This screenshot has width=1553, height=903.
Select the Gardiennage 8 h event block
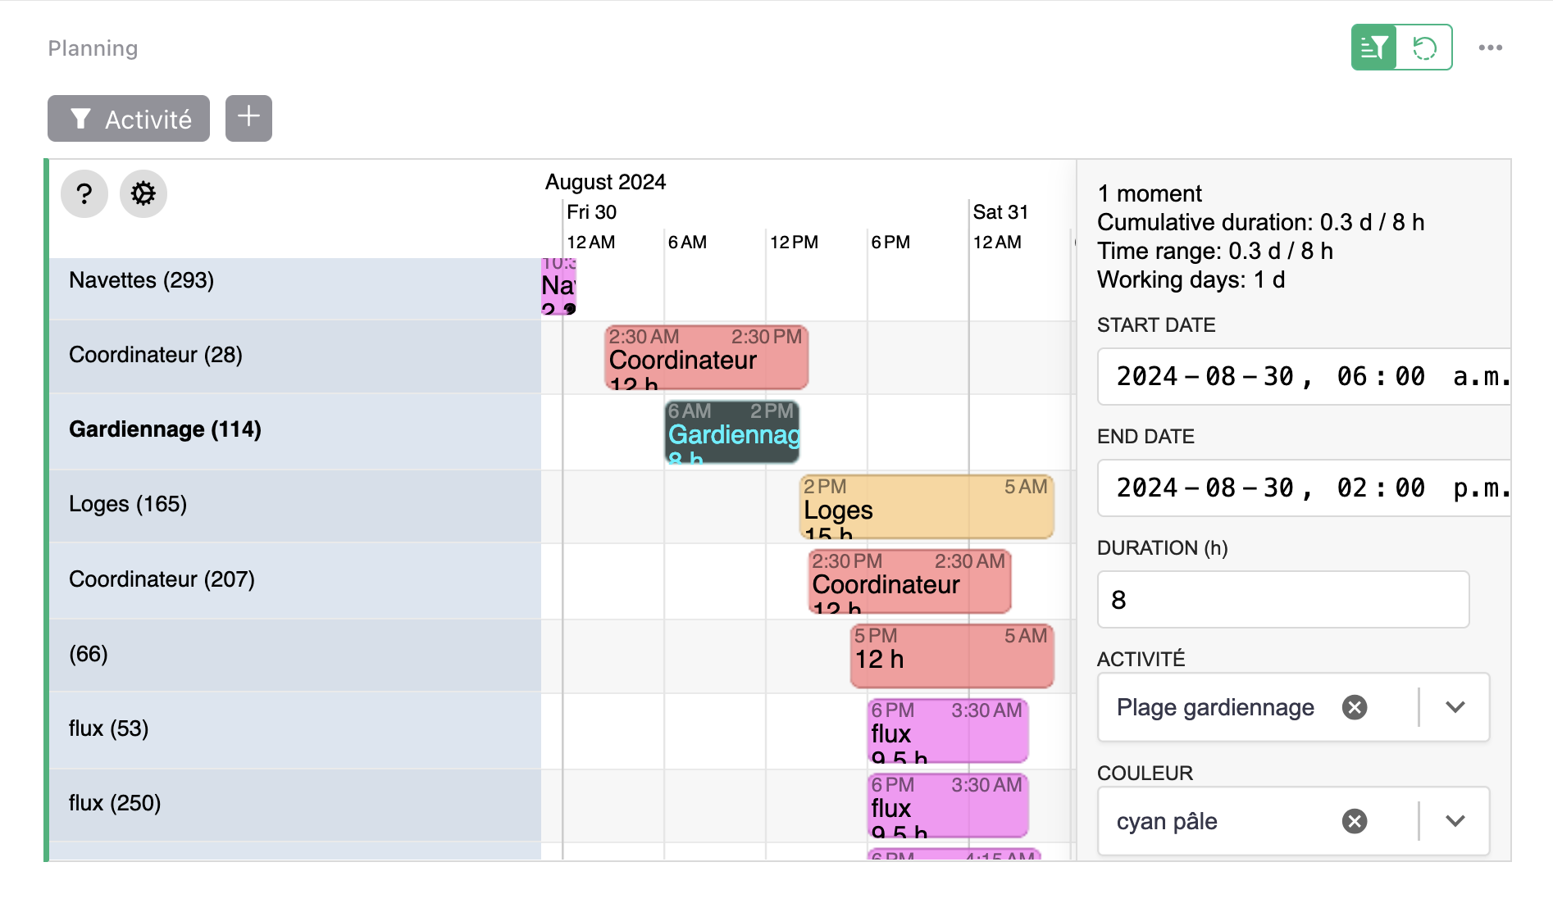pos(731,433)
